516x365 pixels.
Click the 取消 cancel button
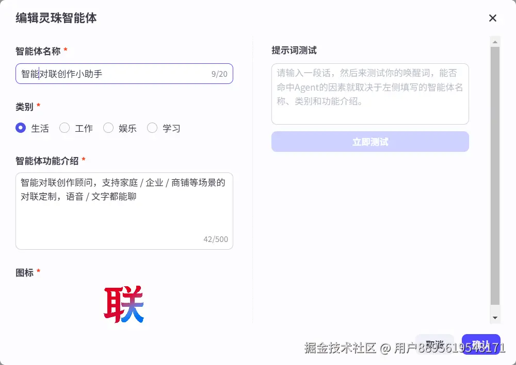point(435,344)
